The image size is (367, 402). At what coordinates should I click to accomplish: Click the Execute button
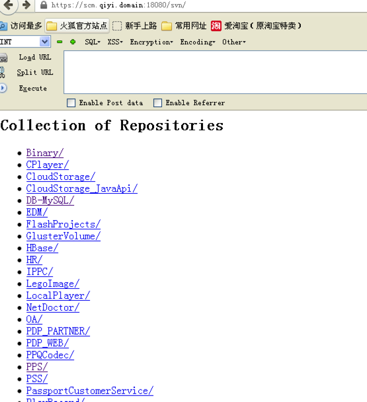pos(33,89)
